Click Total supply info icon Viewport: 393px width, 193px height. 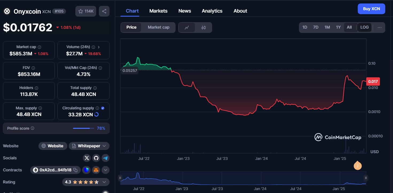pos(95,88)
